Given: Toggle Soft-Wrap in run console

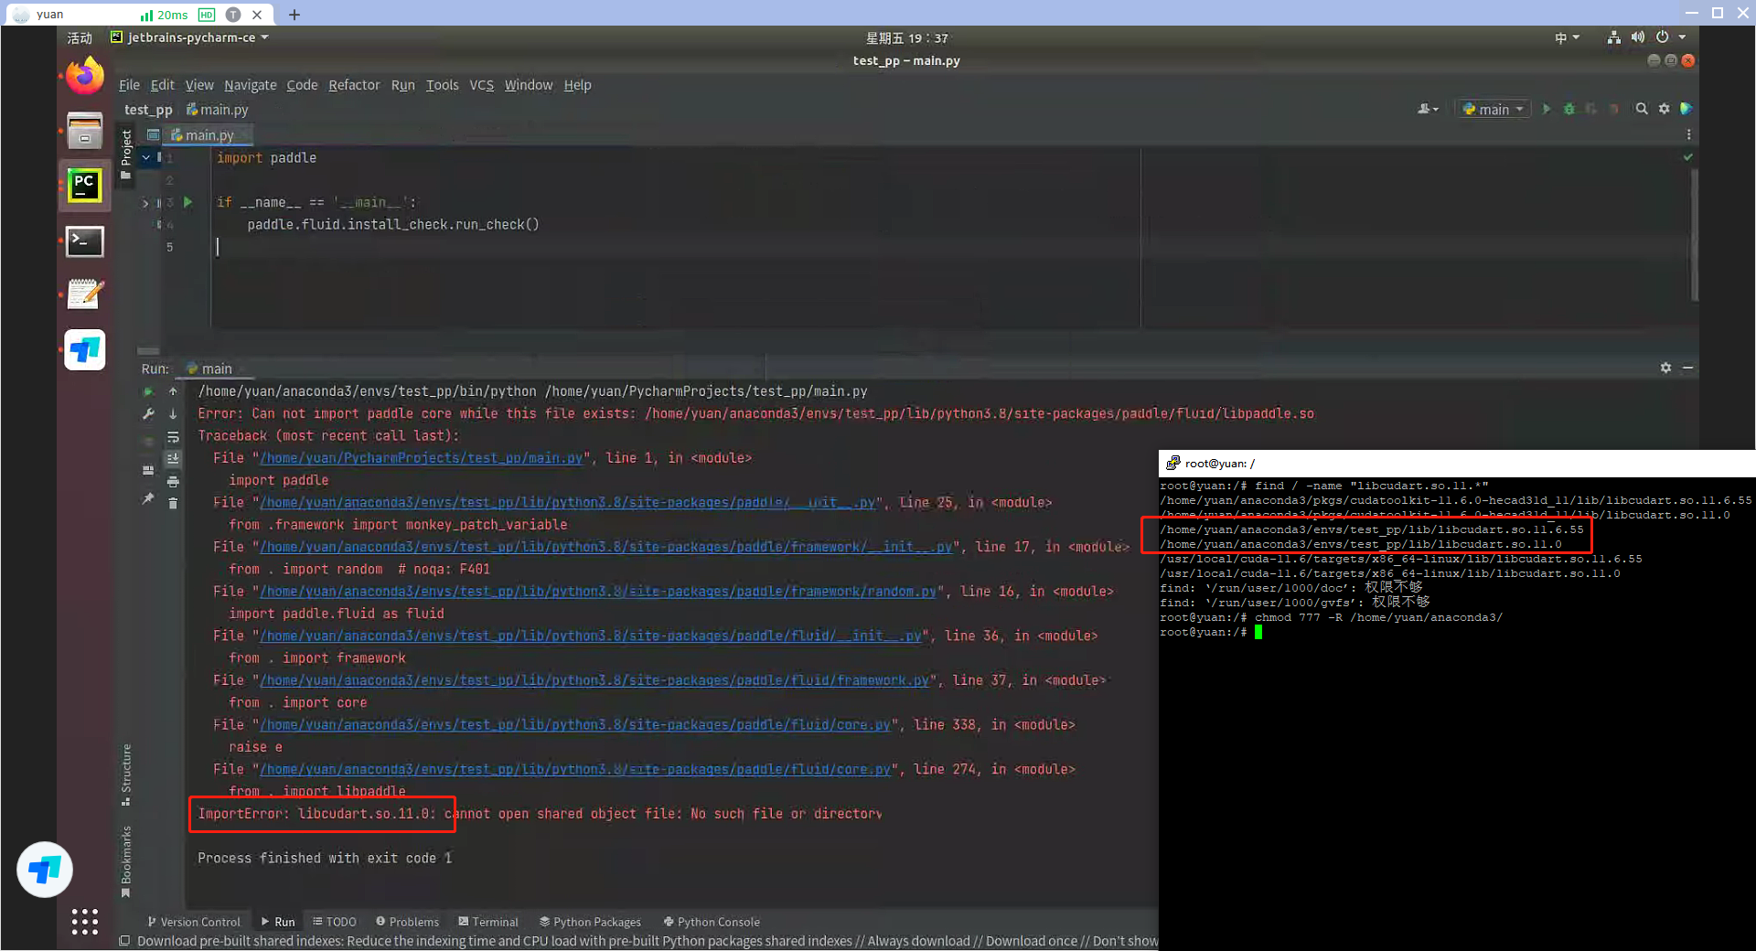Looking at the screenshot, I should [x=173, y=437].
